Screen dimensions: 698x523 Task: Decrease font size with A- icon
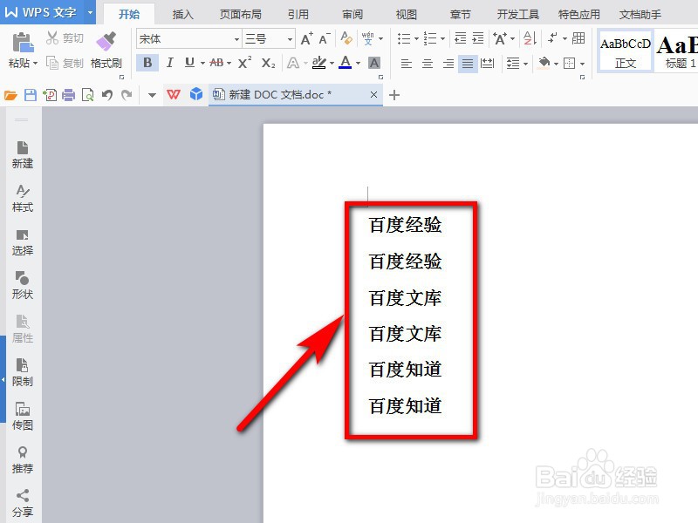tap(324, 38)
